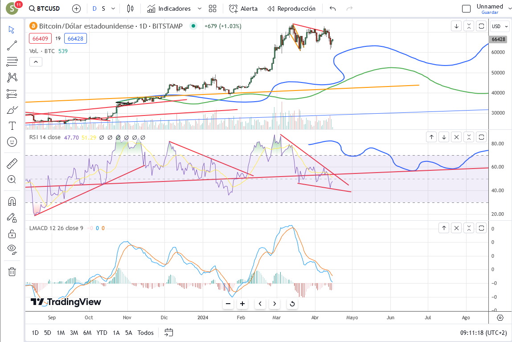The image size is (512, 342).
Task: Redo the last action
Action: tap(349, 8)
